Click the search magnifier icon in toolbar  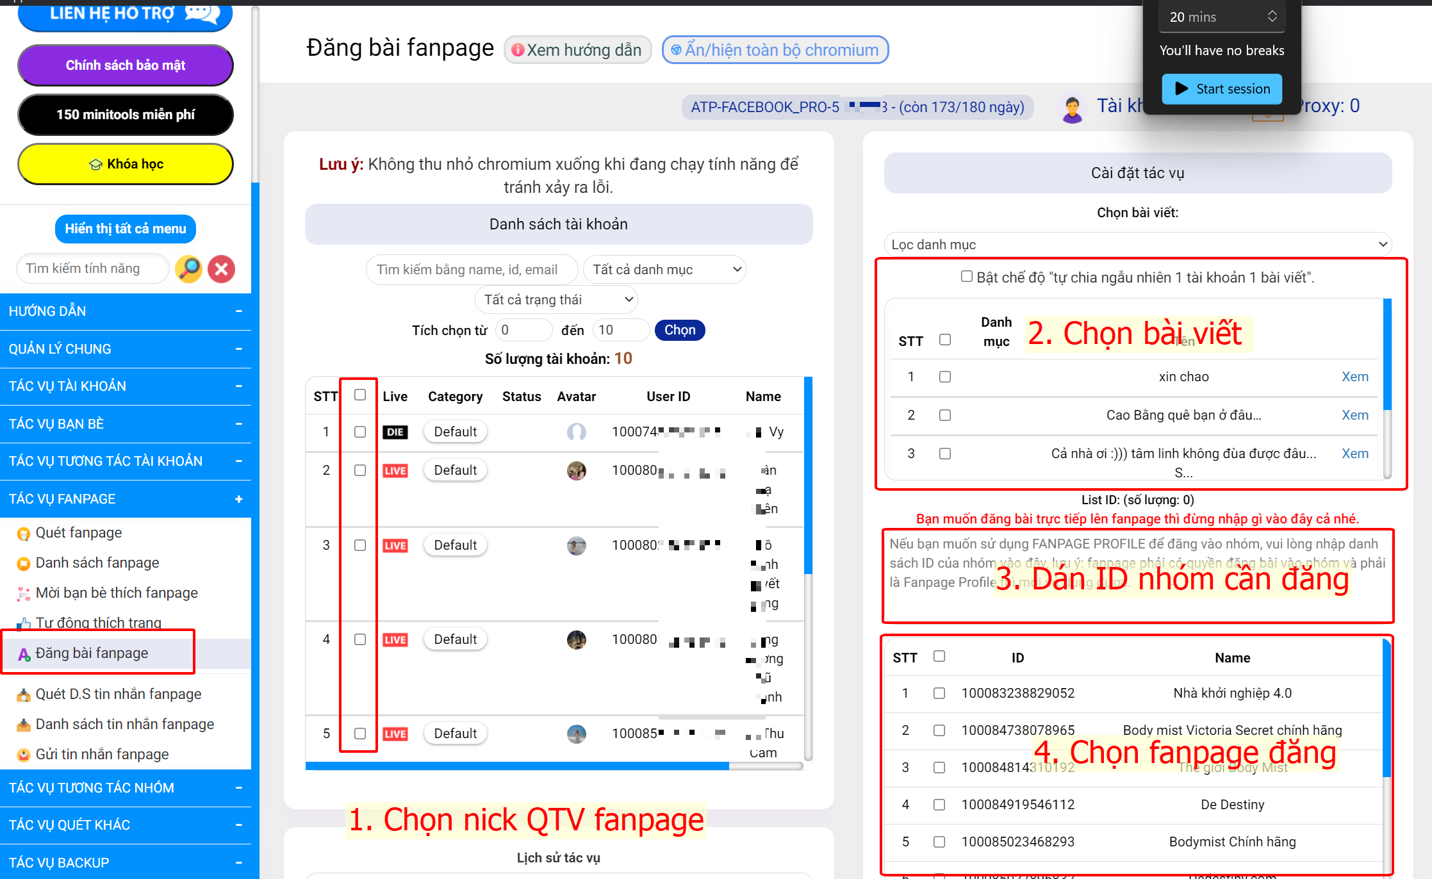pos(189,269)
